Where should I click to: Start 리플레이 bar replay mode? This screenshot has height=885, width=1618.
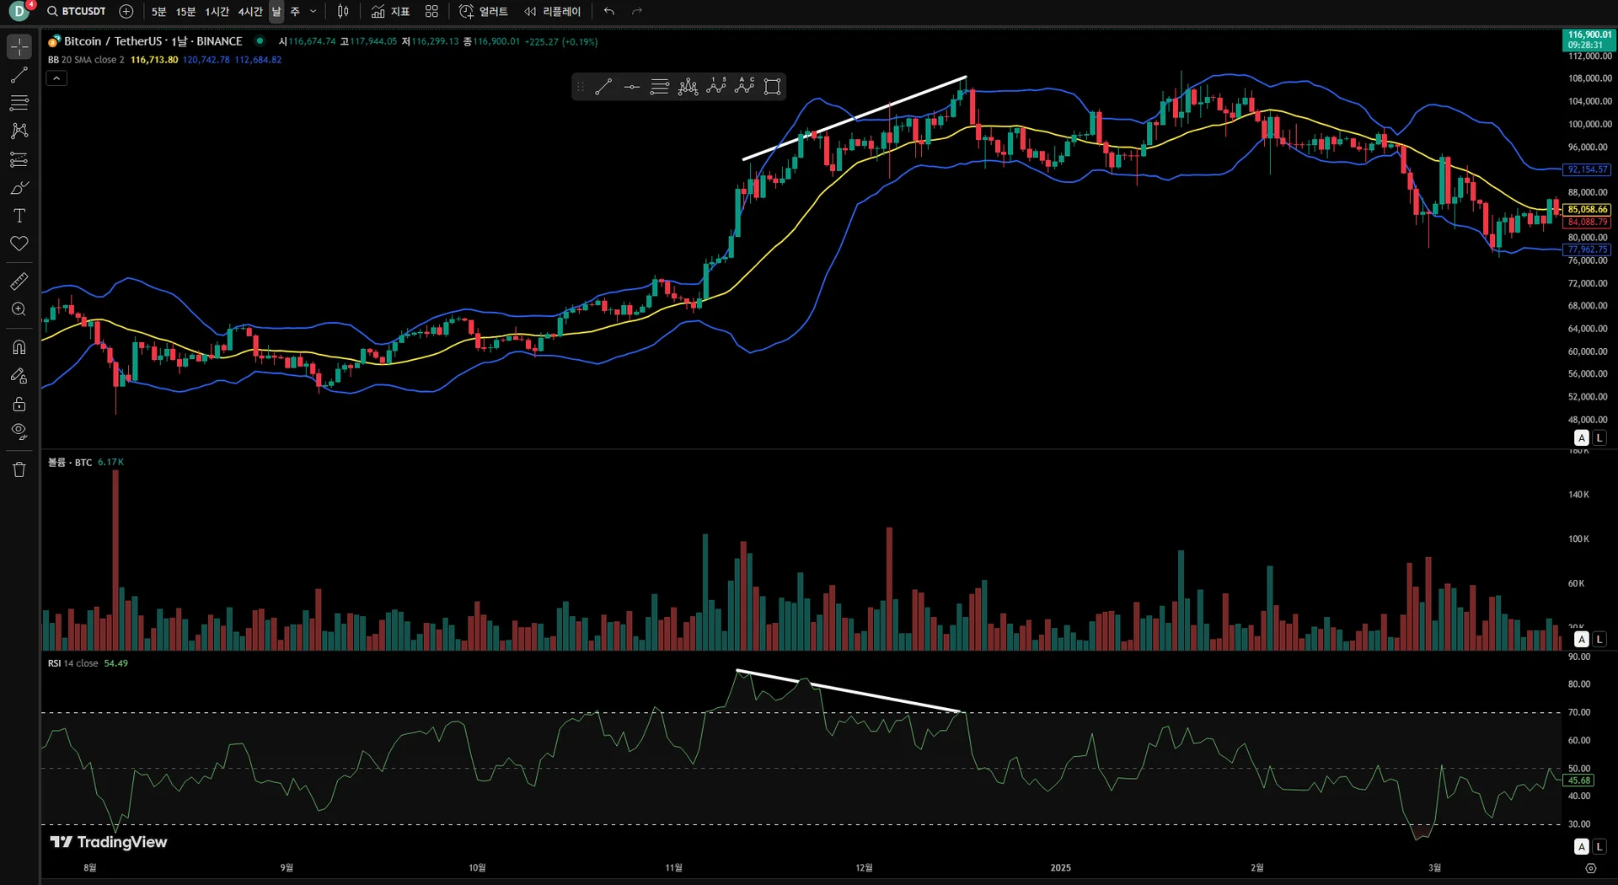(553, 11)
